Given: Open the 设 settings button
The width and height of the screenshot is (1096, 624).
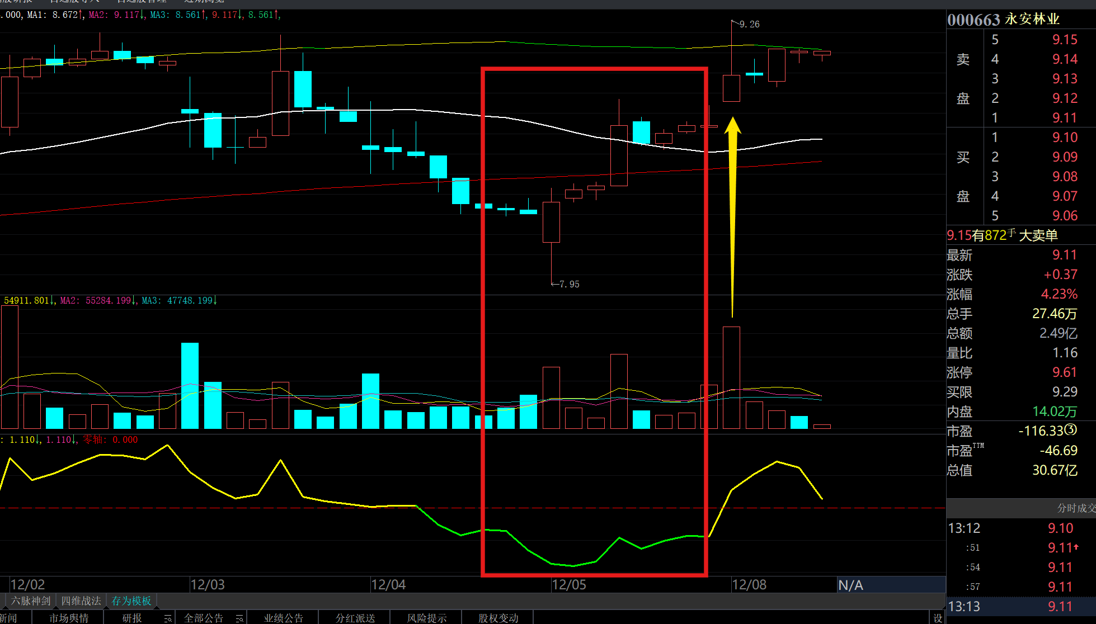Looking at the screenshot, I should pyautogui.click(x=938, y=618).
